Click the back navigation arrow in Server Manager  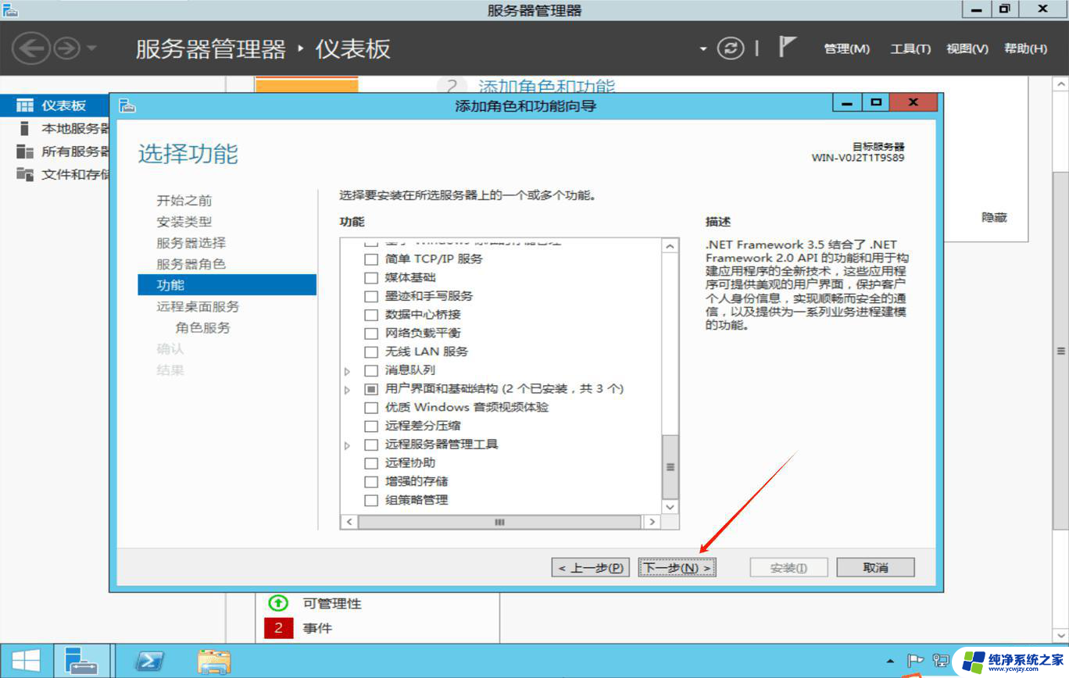pyautogui.click(x=31, y=48)
